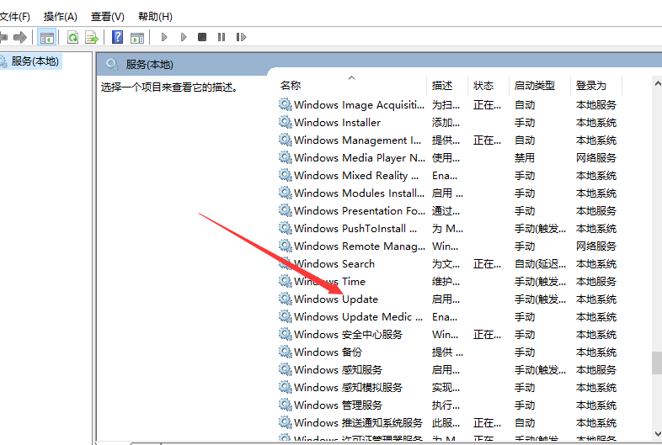The image size is (662, 445).
Task: Open the 帮助(H) menu
Action: pyautogui.click(x=155, y=17)
